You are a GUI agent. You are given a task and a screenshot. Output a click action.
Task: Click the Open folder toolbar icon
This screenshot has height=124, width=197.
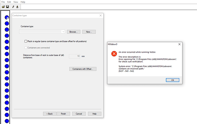3,7
